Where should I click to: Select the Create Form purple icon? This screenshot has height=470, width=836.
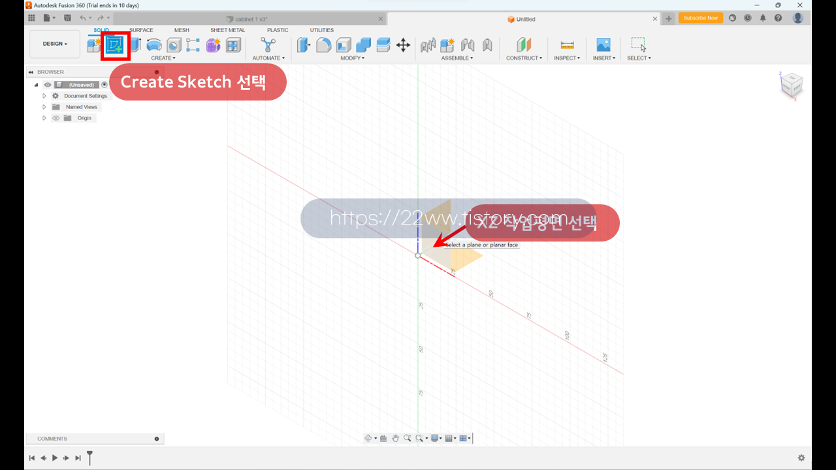[213, 45]
